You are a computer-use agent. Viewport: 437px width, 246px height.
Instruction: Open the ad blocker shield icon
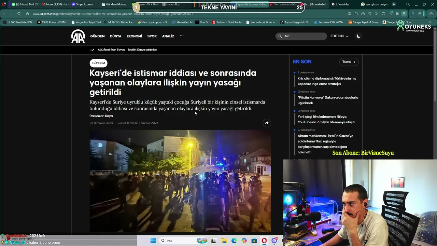click(x=370, y=14)
